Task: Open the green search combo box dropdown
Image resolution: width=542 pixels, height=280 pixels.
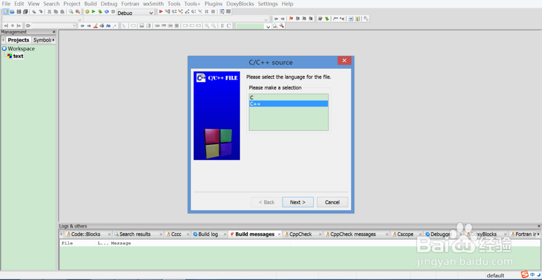Action: [x=268, y=27]
